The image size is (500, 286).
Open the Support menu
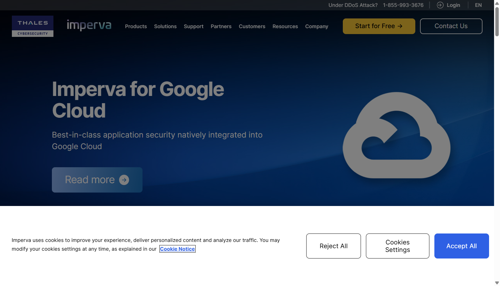tap(193, 27)
